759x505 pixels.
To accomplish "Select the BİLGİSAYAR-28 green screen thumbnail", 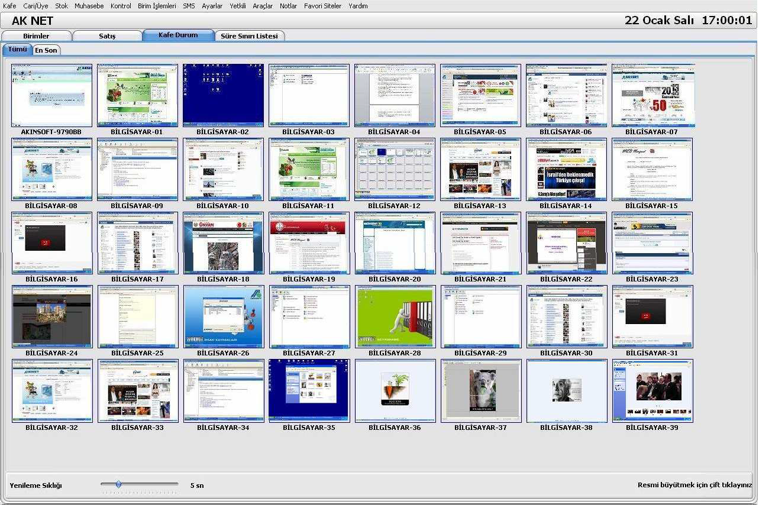I will tap(395, 316).
